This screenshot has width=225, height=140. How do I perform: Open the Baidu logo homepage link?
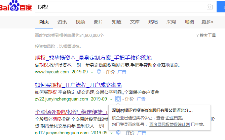point(15,6)
